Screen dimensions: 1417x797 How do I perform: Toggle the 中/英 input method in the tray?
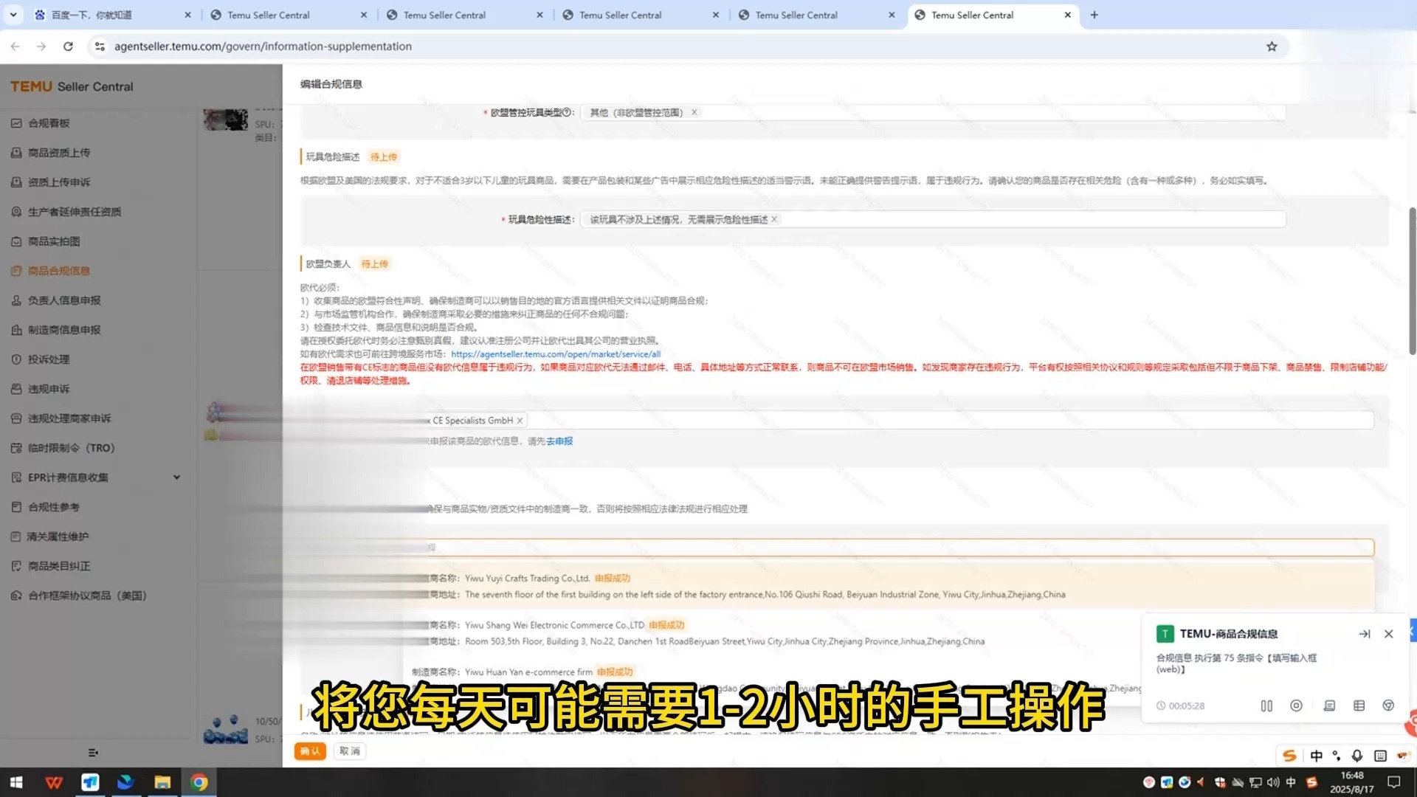coord(1317,756)
